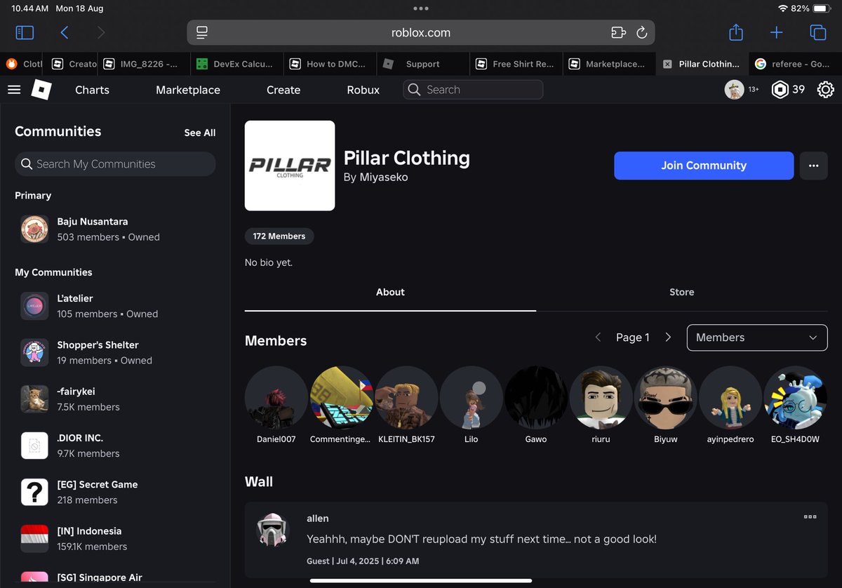Screen dimensions: 842x588
Task: Click See All communities link
Action: [x=200, y=133]
